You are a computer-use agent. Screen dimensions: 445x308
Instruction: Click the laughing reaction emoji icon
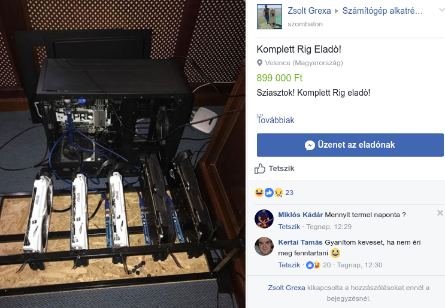click(259, 193)
